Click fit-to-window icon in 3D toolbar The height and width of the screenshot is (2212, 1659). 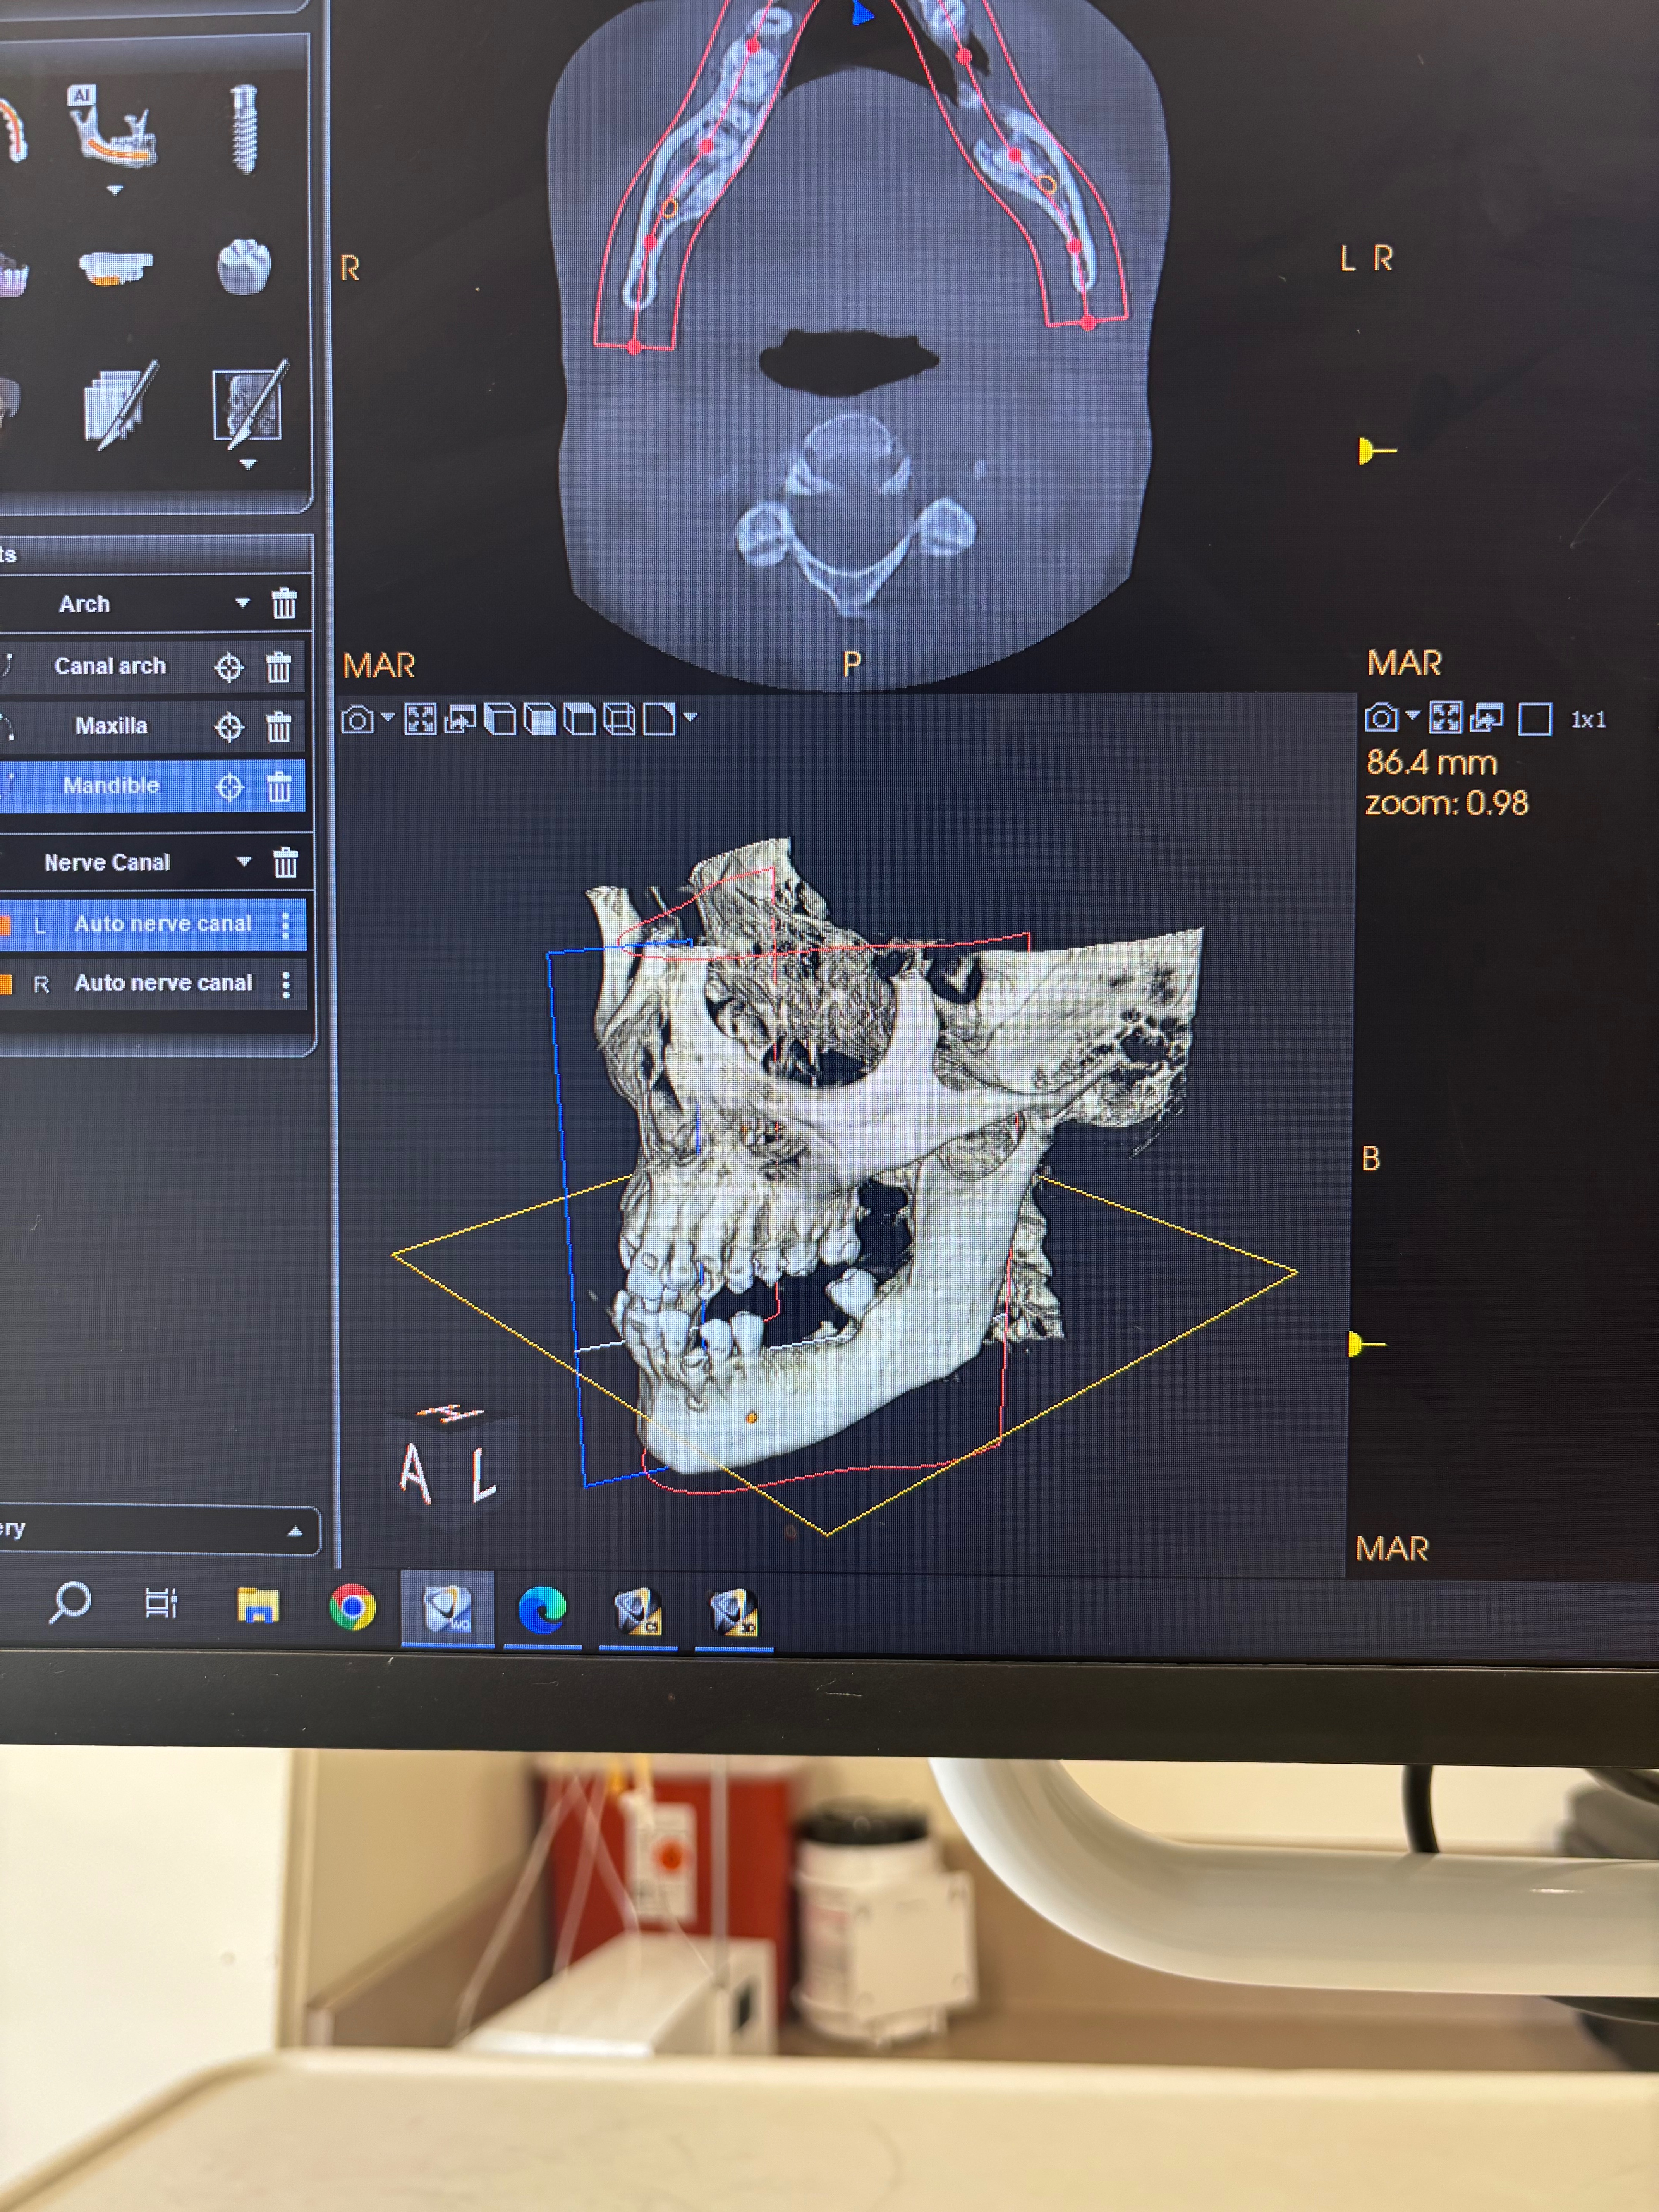[420, 720]
